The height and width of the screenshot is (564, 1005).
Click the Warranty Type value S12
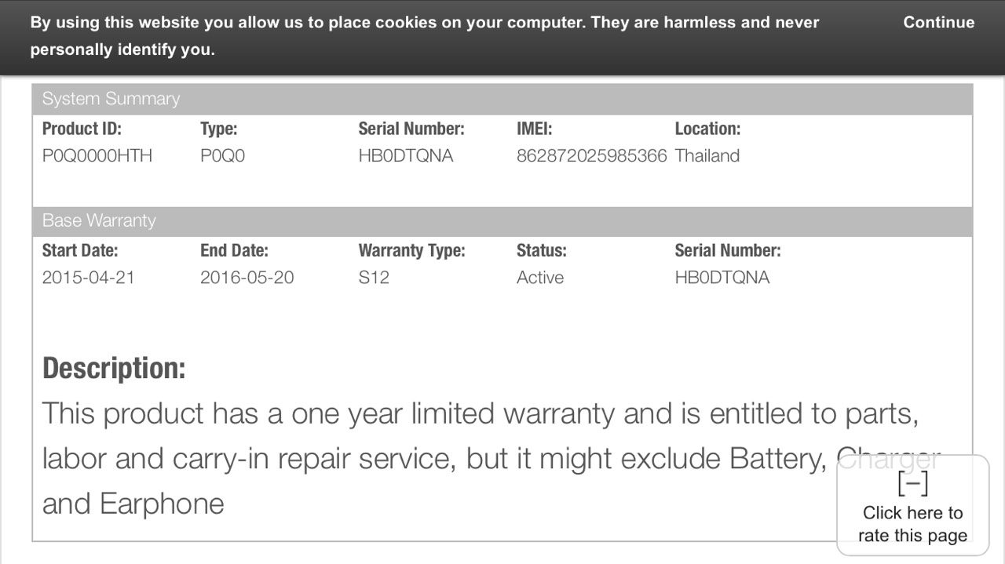click(x=374, y=278)
